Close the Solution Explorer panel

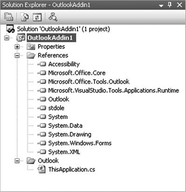179,5
